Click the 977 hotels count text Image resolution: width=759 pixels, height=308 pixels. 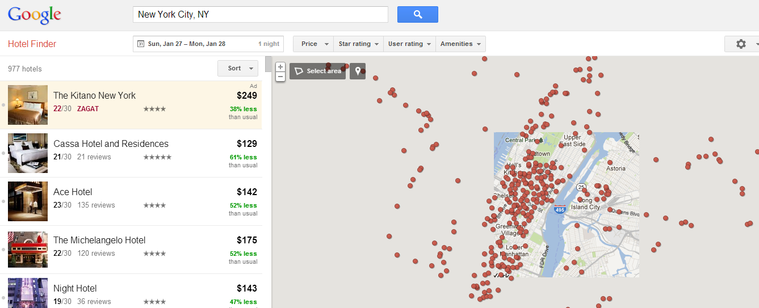tap(25, 69)
